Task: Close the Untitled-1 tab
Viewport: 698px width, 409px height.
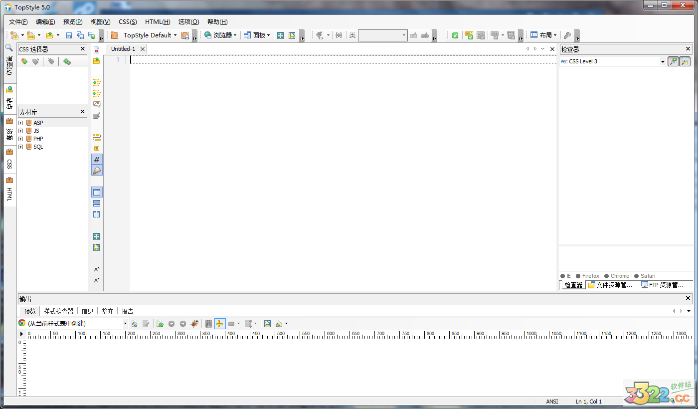Action: point(142,49)
